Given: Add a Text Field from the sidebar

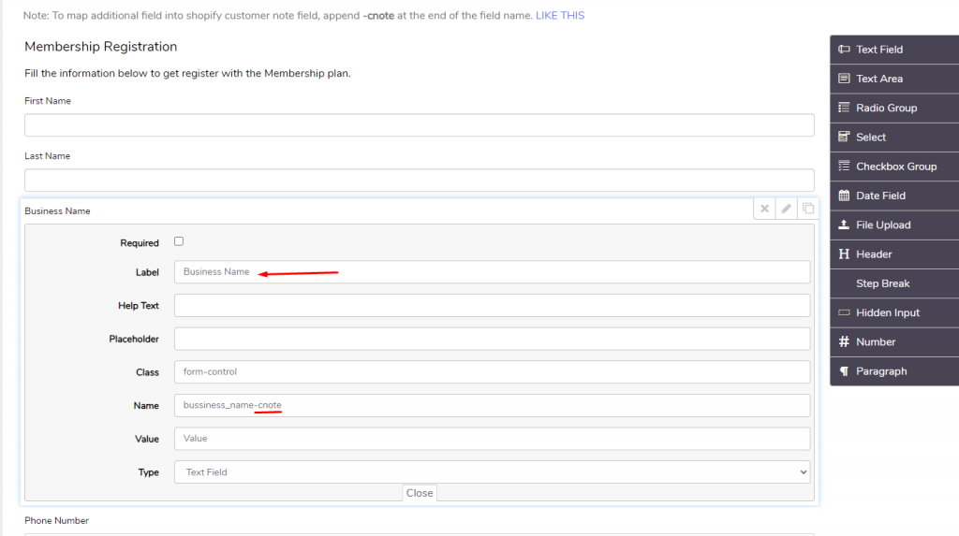Looking at the screenshot, I should 894,50.
